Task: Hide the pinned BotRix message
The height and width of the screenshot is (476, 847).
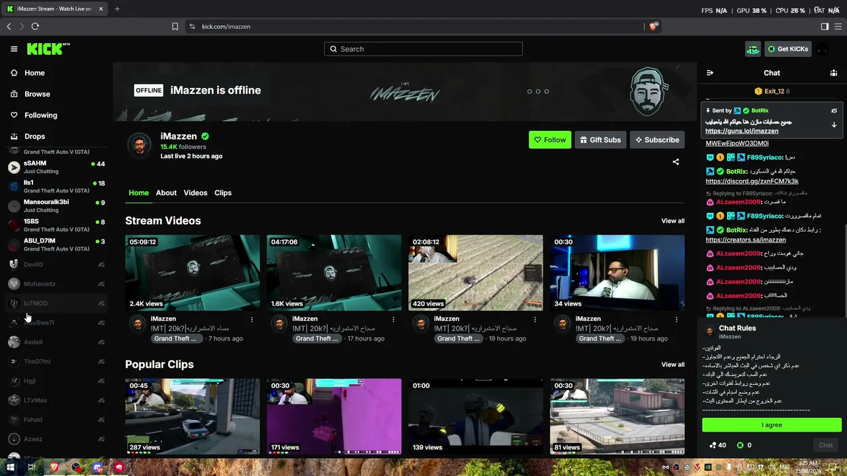Action: pos(834,110)
